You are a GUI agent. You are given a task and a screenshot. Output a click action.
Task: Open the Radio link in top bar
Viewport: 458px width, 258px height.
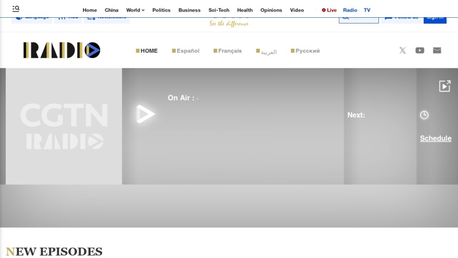350,10
